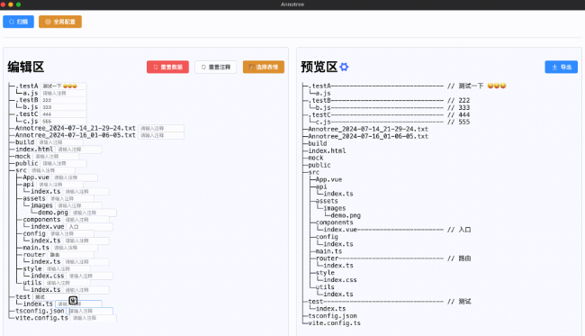
Task: Open preview settings via gear icon beside 预览区
Action: click(x=344, y=67)
